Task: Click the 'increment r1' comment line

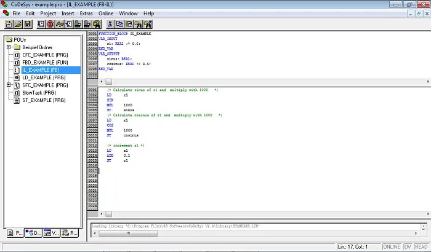Action: pos(126,146)
